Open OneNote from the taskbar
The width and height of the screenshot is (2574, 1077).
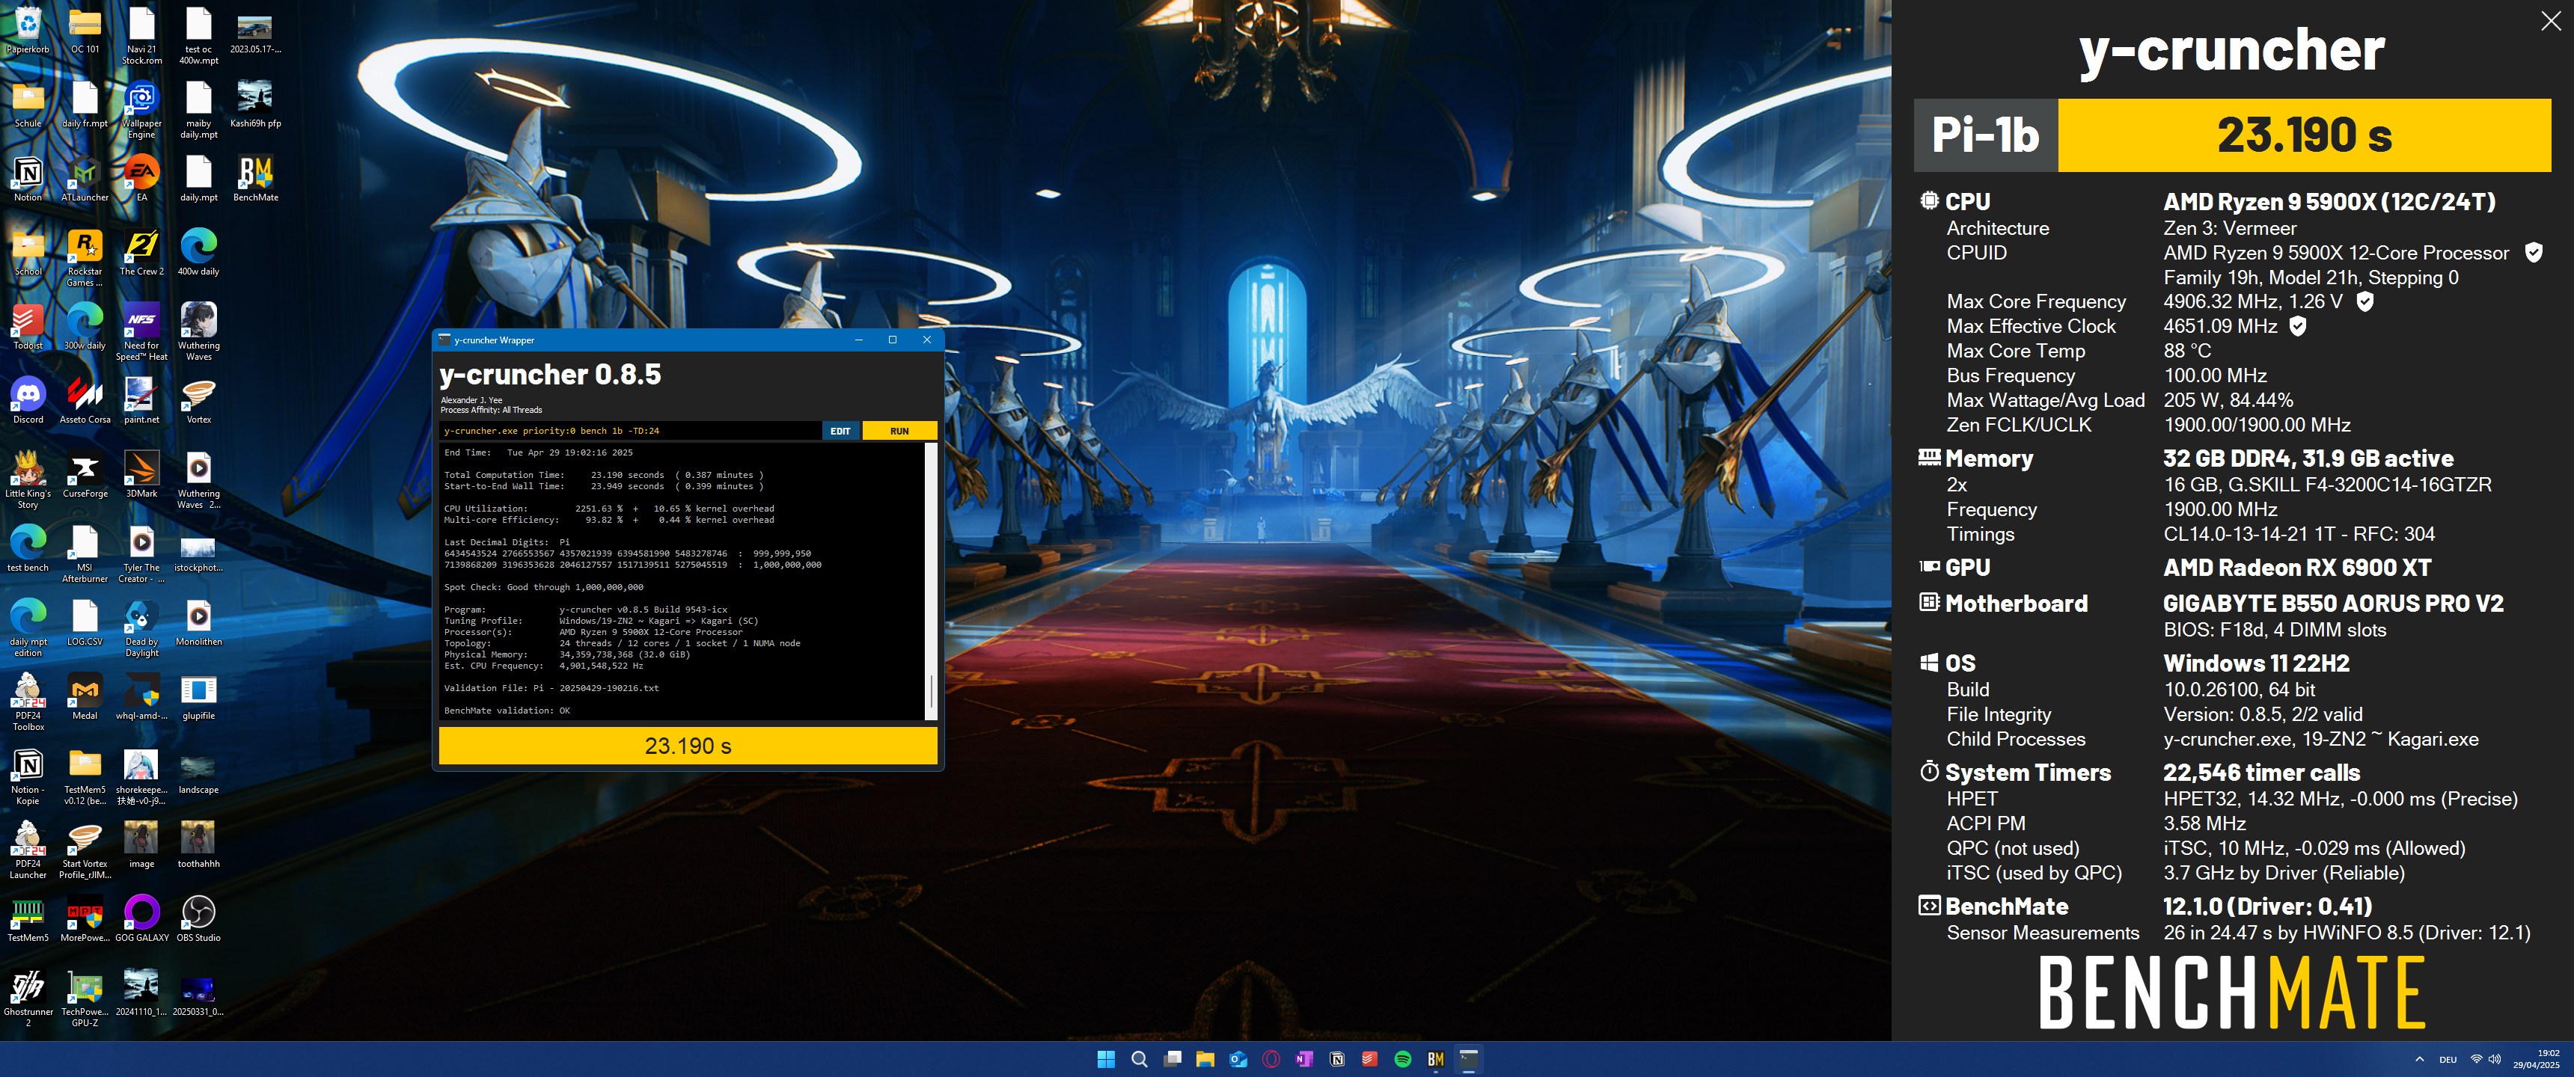tap(1304, 1059)
